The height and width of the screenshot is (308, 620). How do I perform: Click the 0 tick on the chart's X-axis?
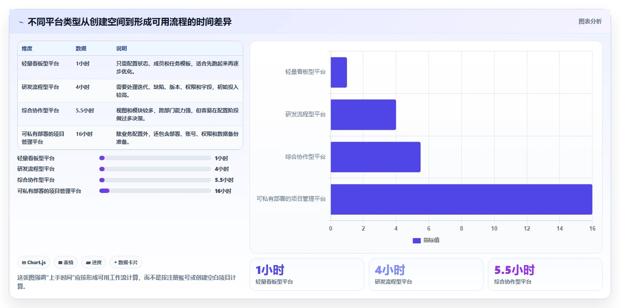click(331, 228)
